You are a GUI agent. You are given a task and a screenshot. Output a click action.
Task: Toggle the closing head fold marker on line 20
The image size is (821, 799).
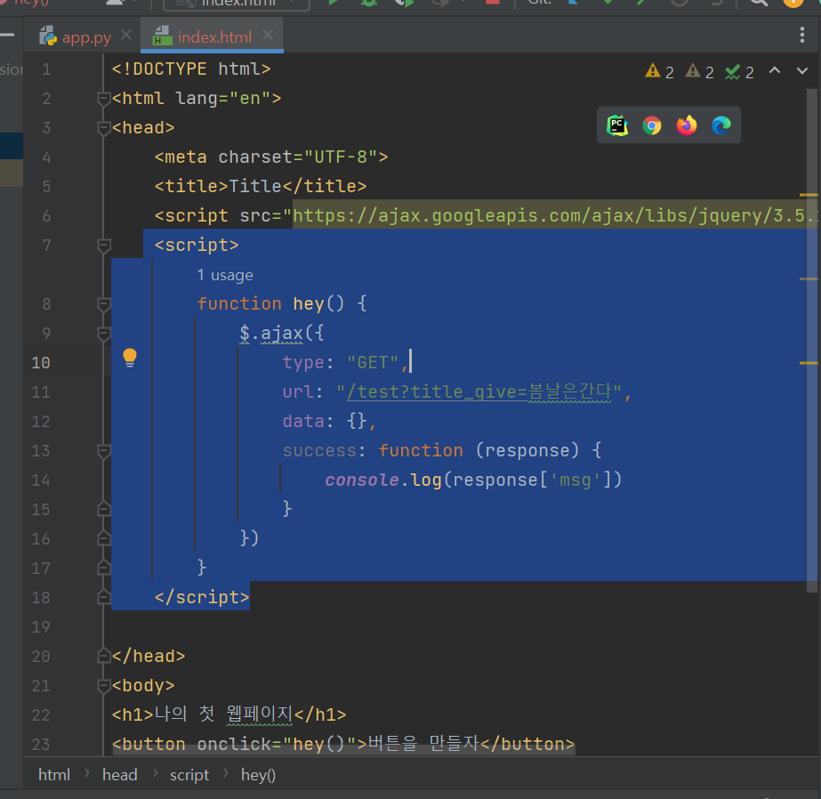click(104, 656)
